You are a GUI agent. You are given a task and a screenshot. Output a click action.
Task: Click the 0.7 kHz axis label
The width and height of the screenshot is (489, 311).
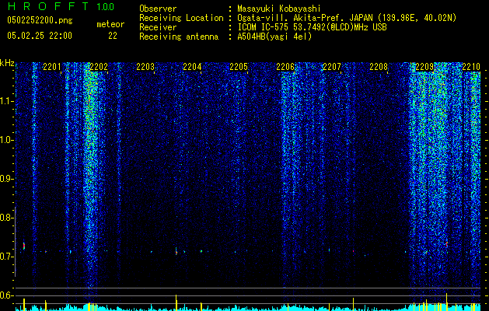pos(6,257)
